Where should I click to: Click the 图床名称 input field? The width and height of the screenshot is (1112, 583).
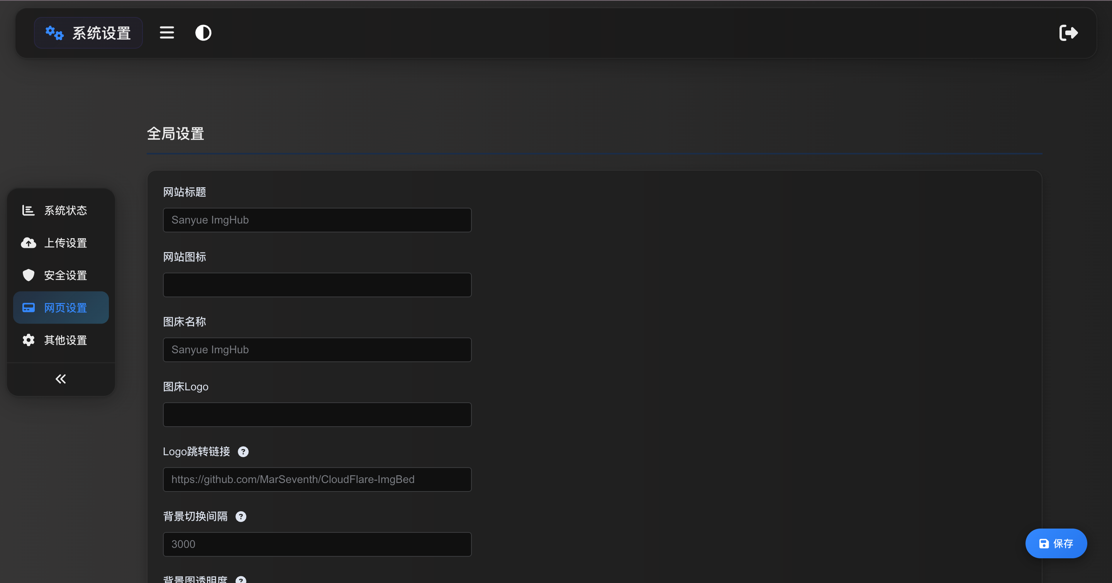pyautogui.click(x=317, y=349)
